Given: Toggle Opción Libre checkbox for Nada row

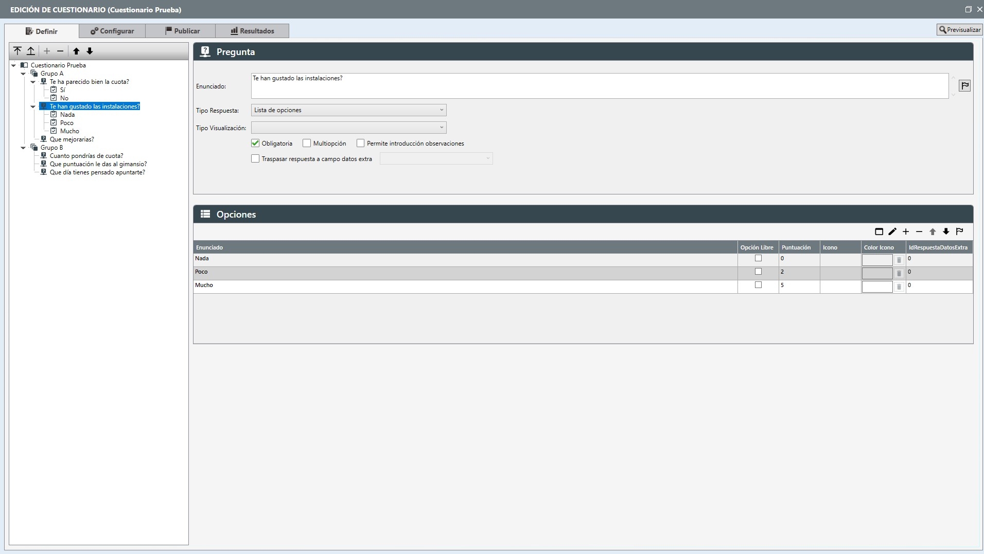Looking at the screenshot, I should tap(758, 258).
